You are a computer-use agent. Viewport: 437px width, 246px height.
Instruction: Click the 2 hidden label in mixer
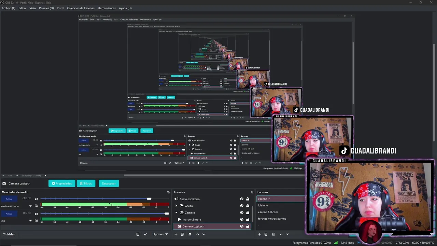tap(9, 234)
